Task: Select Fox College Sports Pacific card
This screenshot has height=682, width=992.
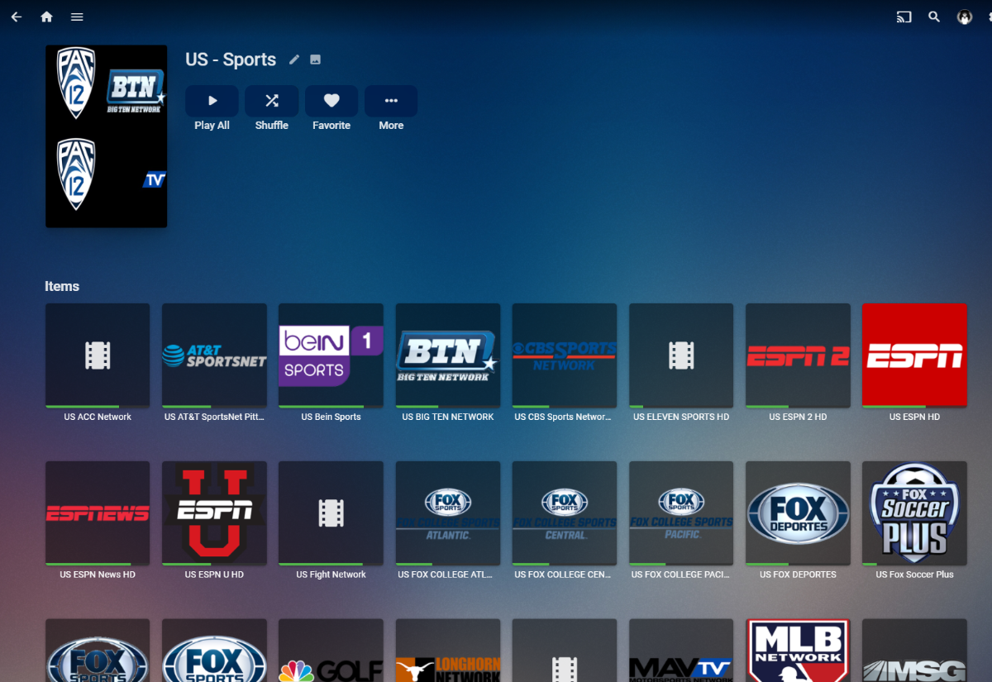Action: 681,513
